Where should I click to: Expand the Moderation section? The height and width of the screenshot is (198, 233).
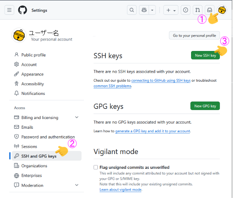point(77,185)
